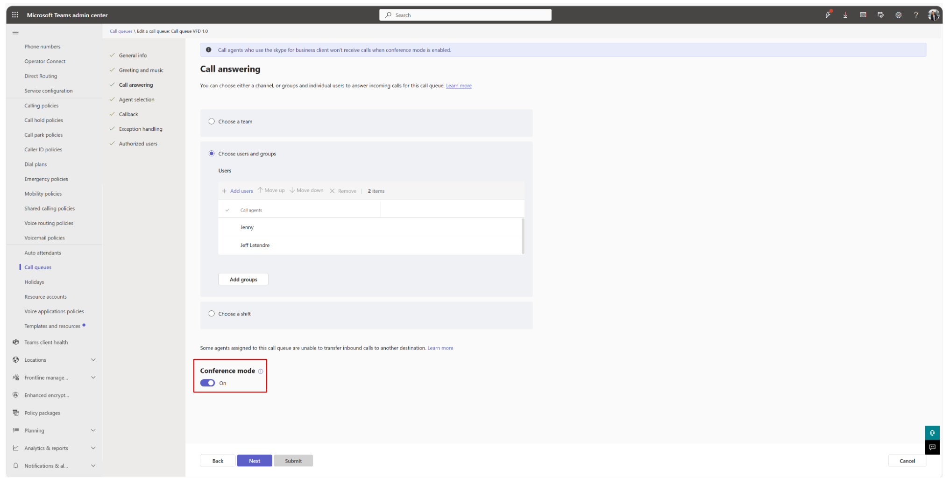Select the Choose a shift radio button
Viewport: 950px width, 484px height.
pos(212,314)
